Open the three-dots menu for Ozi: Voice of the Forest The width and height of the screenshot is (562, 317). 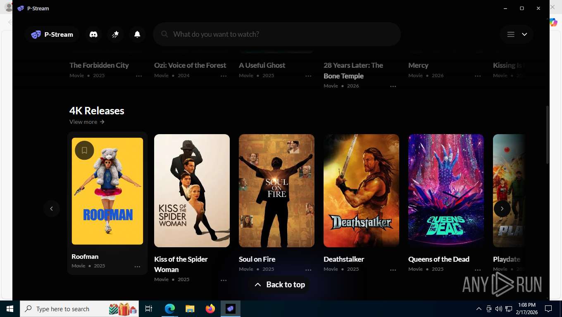point(224,76)
